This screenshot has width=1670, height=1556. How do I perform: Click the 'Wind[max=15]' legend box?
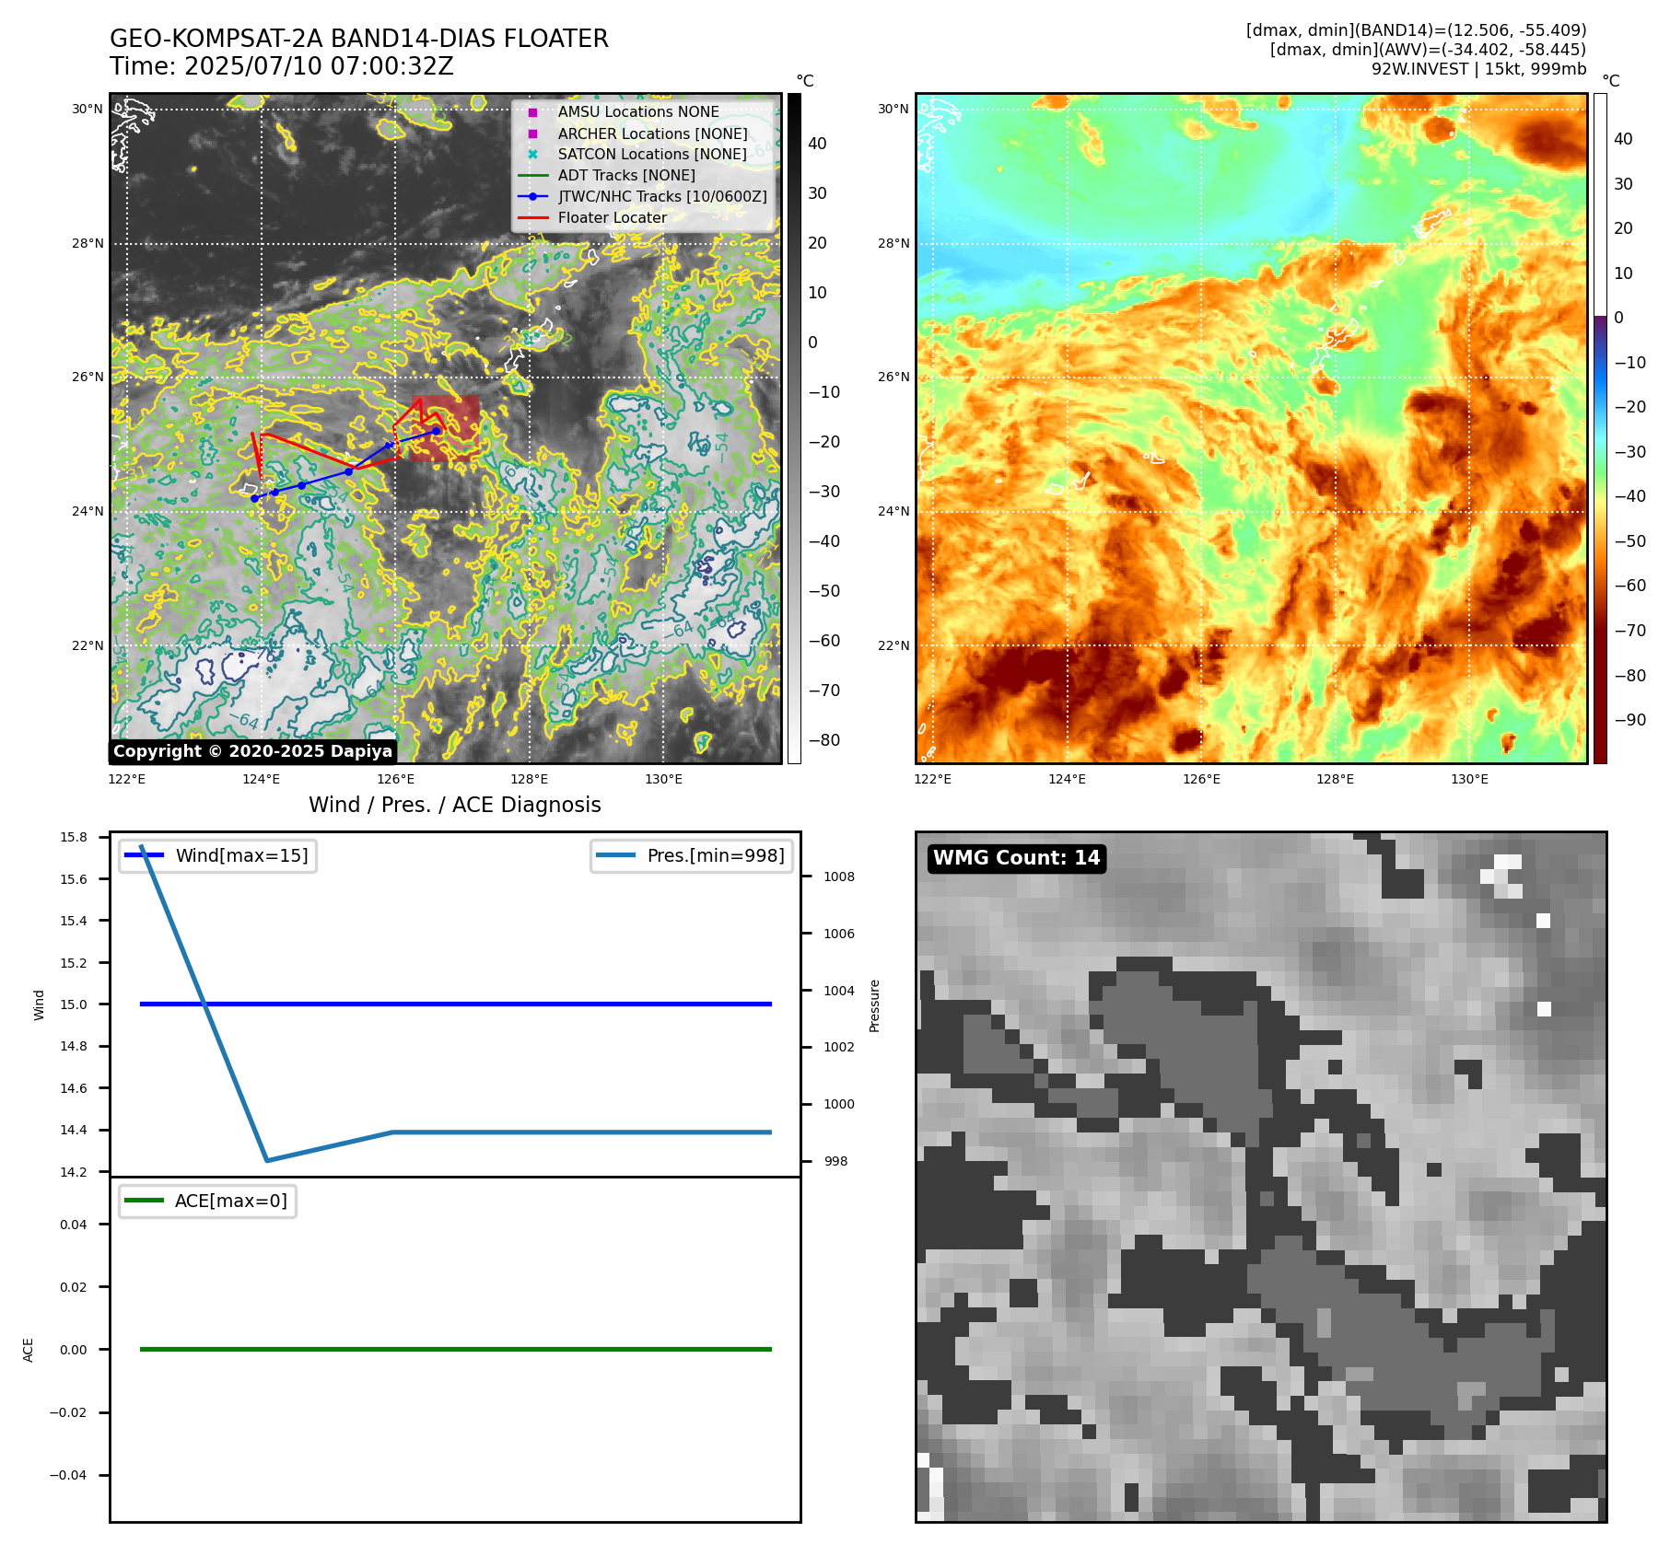[218, 855]
